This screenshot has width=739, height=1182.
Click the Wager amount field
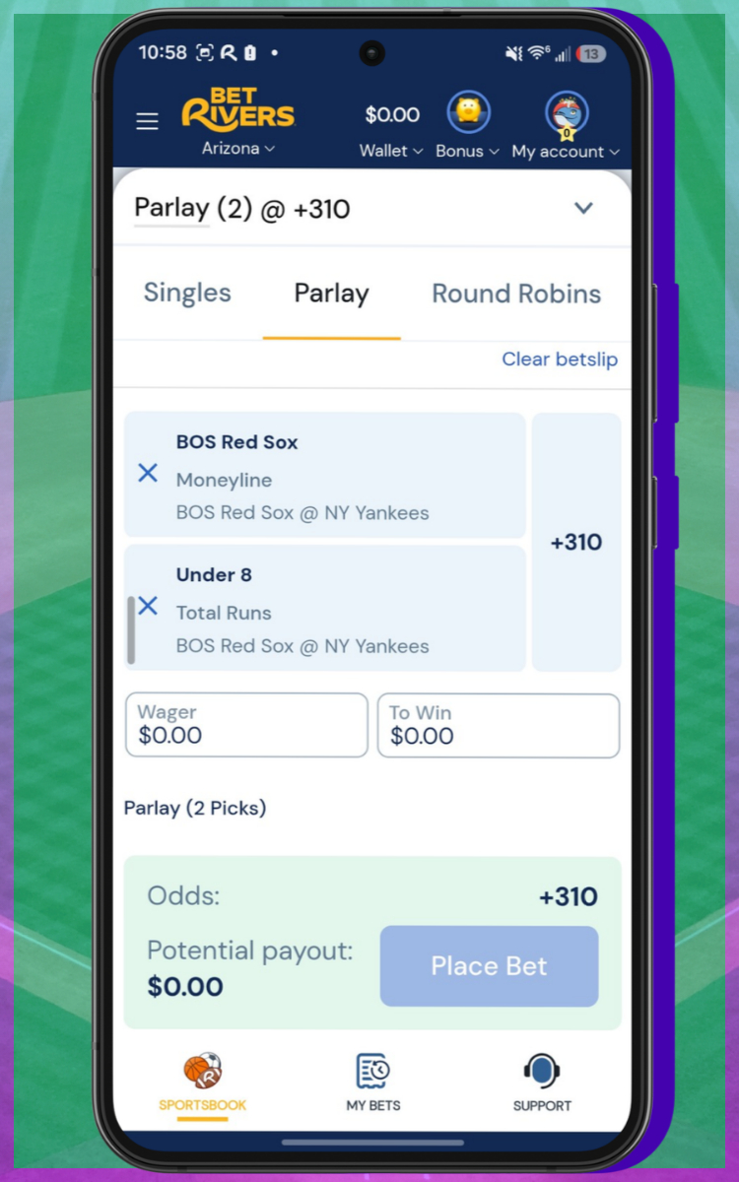coord(246,725)
